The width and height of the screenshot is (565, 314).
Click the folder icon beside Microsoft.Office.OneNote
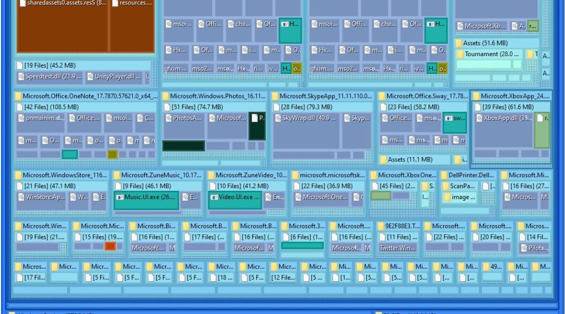point(19,96)
